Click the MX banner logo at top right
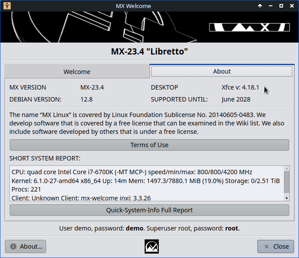Screen dimensions: 299x258 tap(249, 27)
